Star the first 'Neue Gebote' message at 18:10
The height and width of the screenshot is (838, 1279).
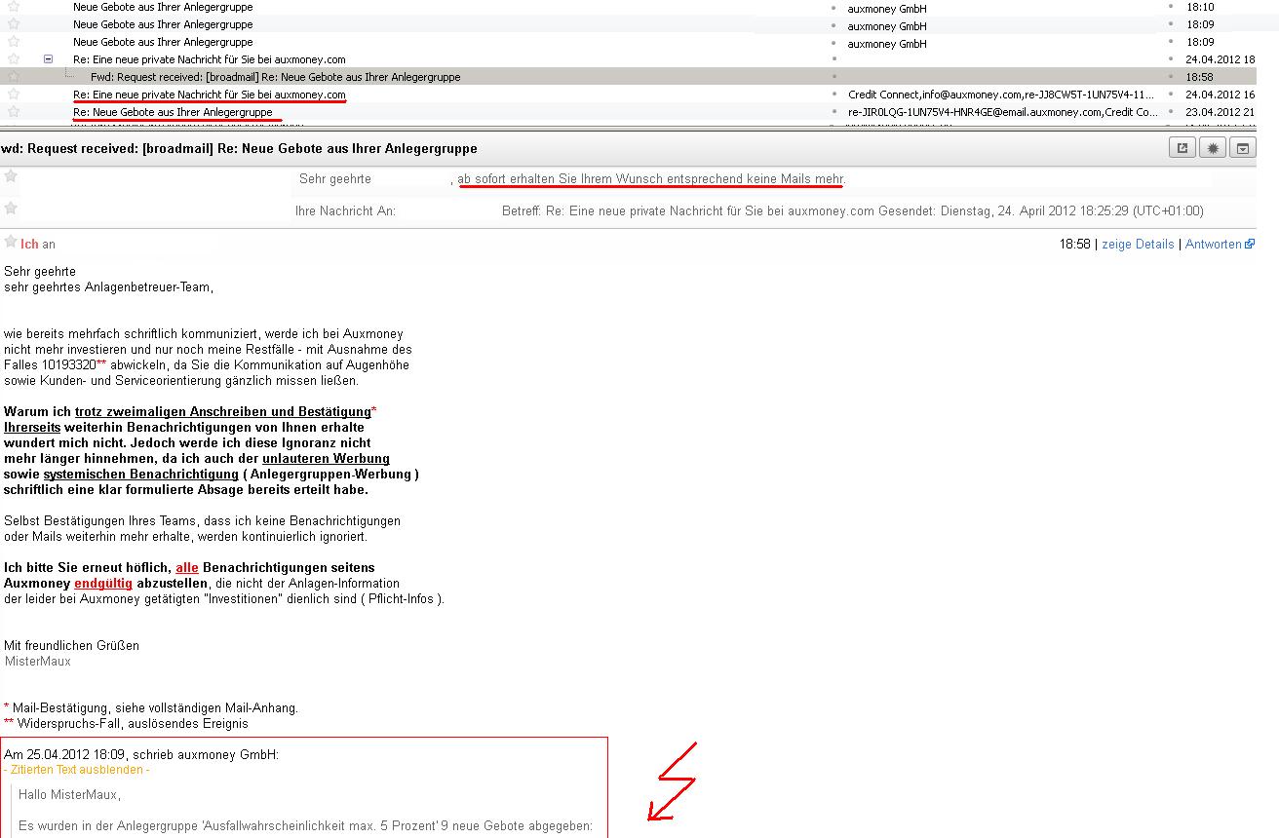(x=14, y=7)
